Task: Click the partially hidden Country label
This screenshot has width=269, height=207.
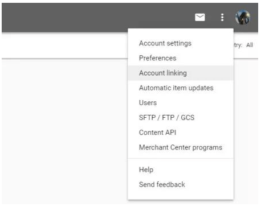Action: (238, 45)
